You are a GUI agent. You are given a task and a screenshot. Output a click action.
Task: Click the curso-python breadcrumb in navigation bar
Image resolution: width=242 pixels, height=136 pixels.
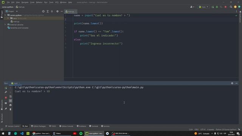(x=8, y=7)
